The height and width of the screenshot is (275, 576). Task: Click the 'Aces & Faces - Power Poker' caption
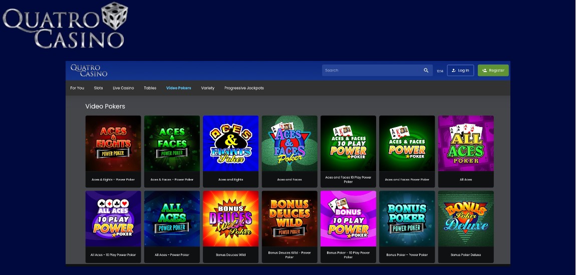pos(172,179)
